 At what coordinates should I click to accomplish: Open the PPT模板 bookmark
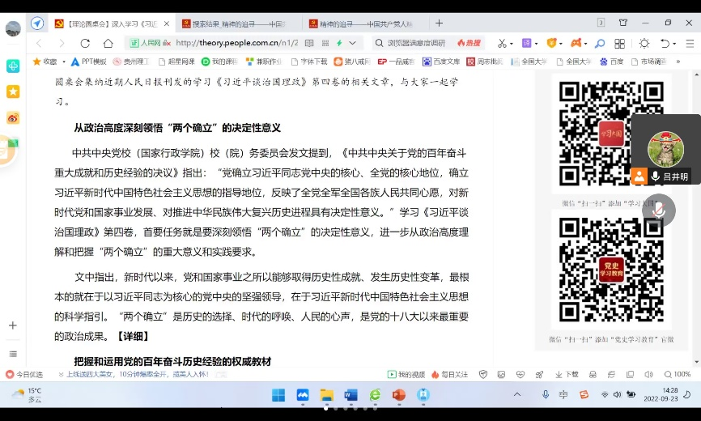pyautogui.click(x=89, y=62)
